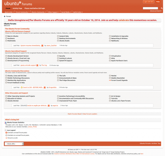Switch to the Activity Page tab

click(x=17, y=8)
